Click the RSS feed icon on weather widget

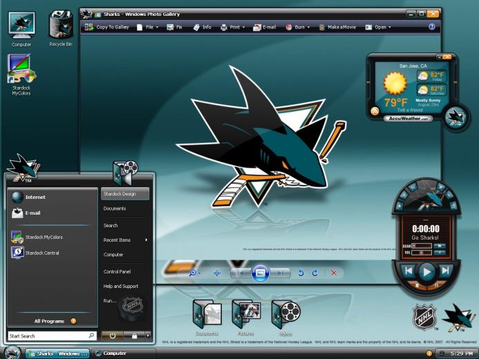coord(375,110)
